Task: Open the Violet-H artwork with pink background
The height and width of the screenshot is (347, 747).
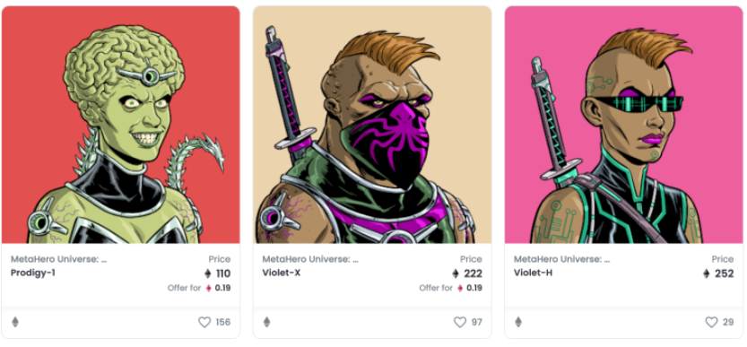Action: tap(623, 125)
